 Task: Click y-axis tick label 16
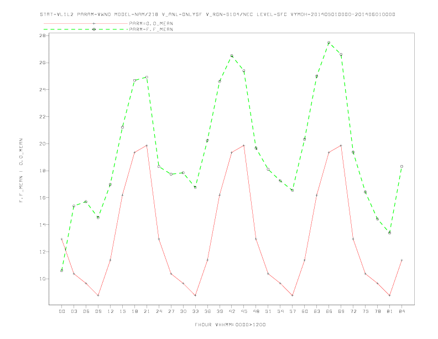click(x=43, y=197)
